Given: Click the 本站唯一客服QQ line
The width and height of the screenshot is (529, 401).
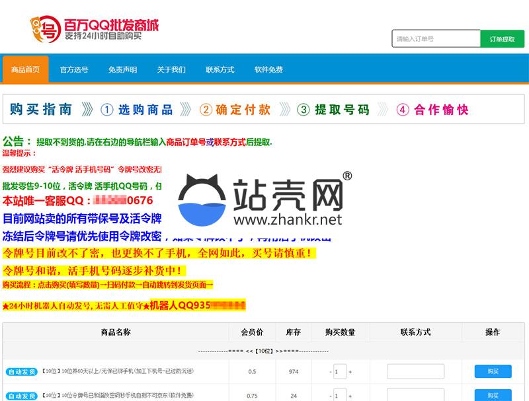Looking at the screenshot, I should pyautogui.click(x=77, y=201).
